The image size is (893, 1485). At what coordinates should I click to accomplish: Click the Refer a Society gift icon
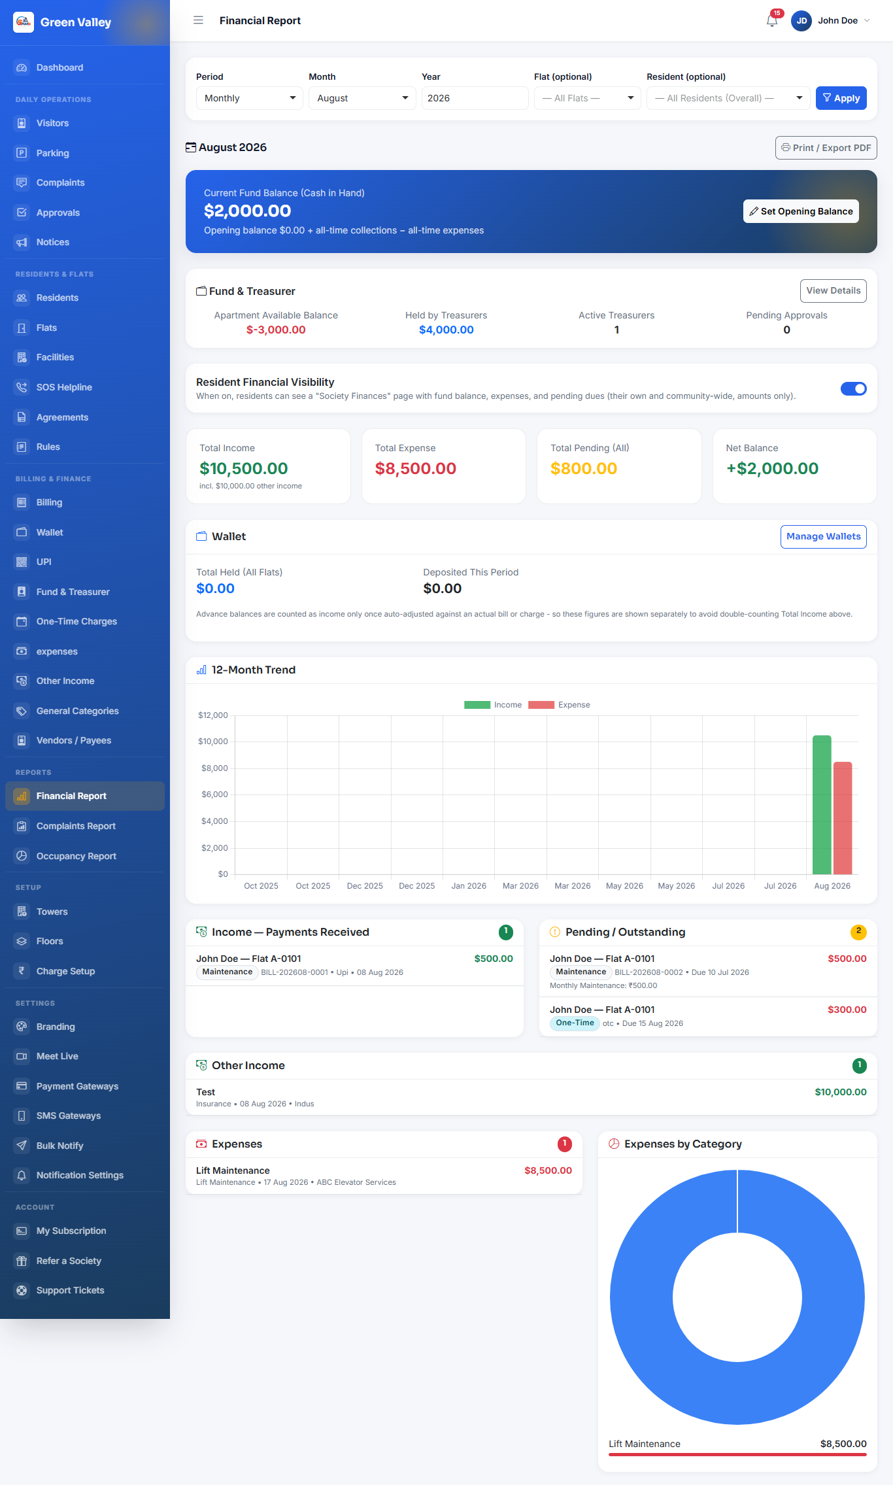22,1261
